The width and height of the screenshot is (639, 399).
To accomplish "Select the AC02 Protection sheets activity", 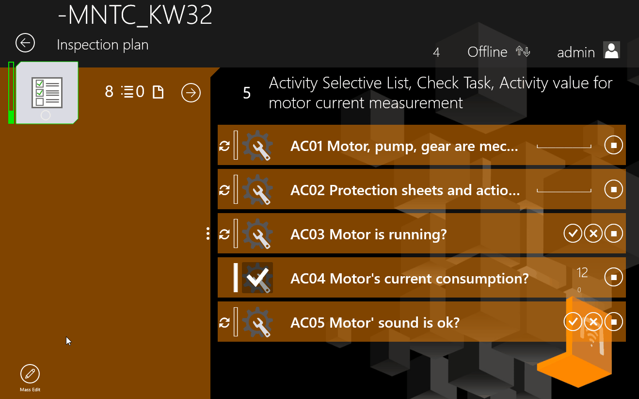I will click(405, 190).
